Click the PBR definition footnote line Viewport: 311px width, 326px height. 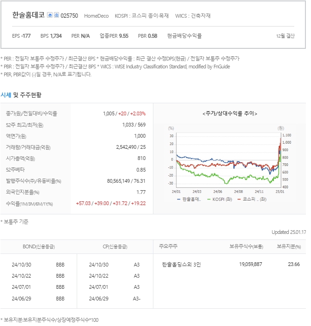[115, 67]
